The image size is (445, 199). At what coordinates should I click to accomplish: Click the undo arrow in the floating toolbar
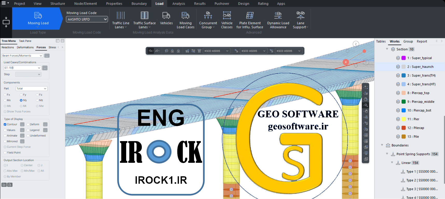click(x=151, y=51)
